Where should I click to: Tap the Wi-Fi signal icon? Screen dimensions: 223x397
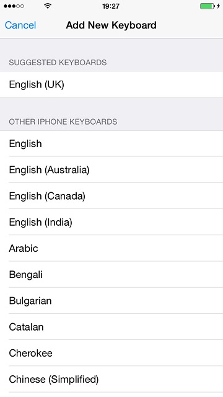(48, 6)
